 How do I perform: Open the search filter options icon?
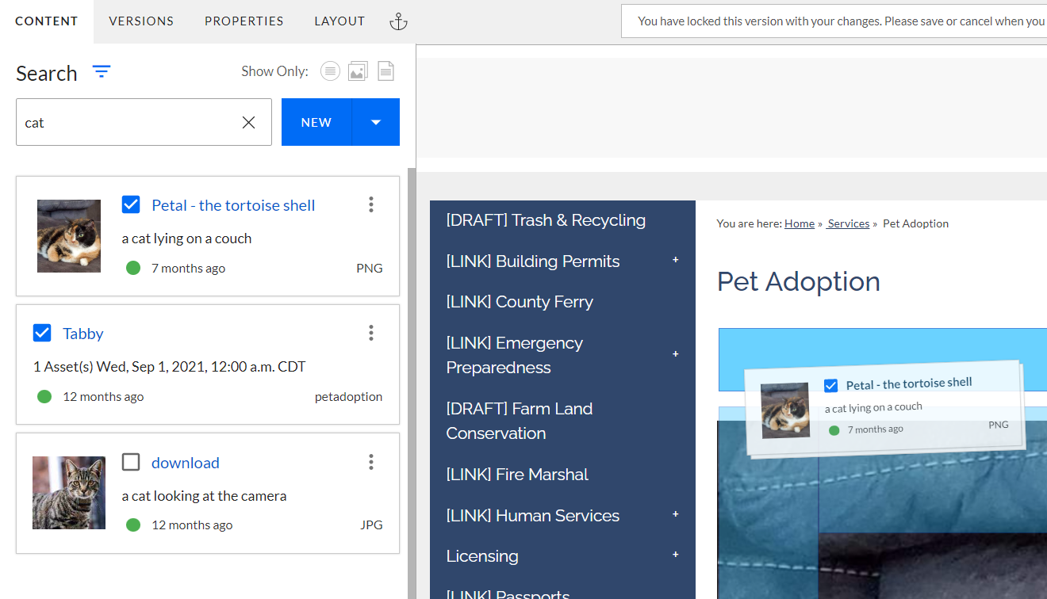coord(101,72)
